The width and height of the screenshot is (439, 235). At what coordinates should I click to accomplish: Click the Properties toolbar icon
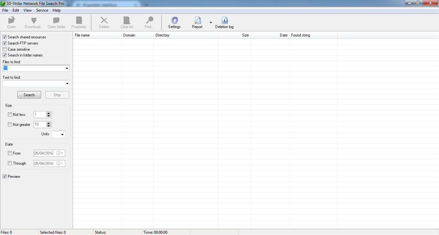[x=79, y=23]
